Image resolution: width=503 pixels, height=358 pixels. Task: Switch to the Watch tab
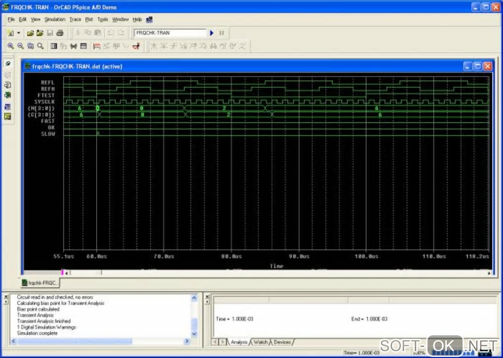[260, 342]
